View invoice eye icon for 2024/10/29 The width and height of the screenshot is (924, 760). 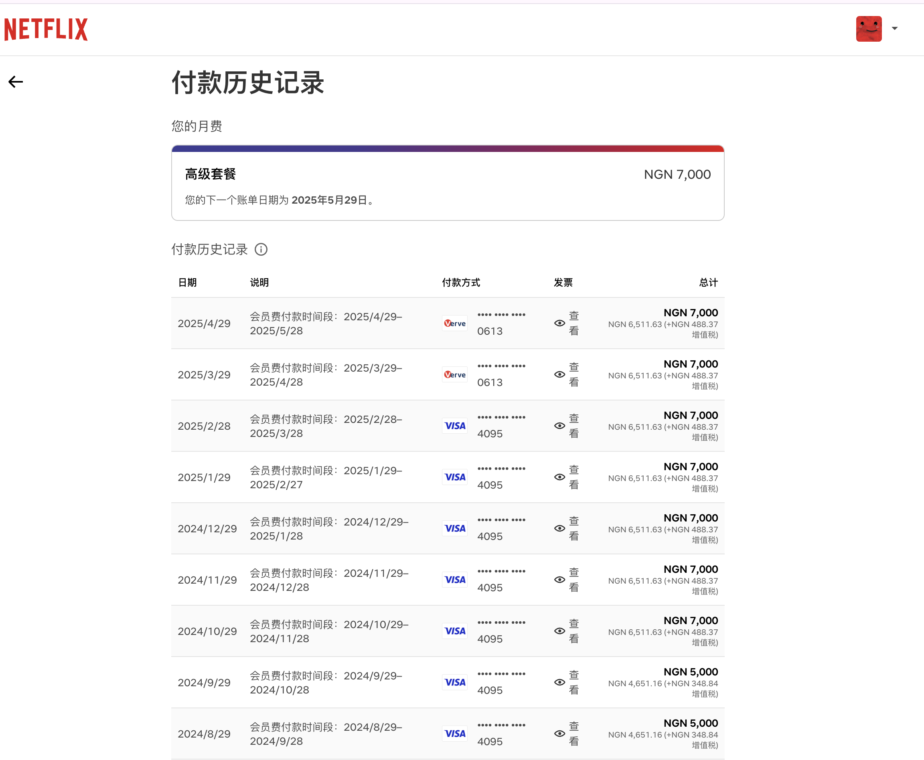(559, 631)
